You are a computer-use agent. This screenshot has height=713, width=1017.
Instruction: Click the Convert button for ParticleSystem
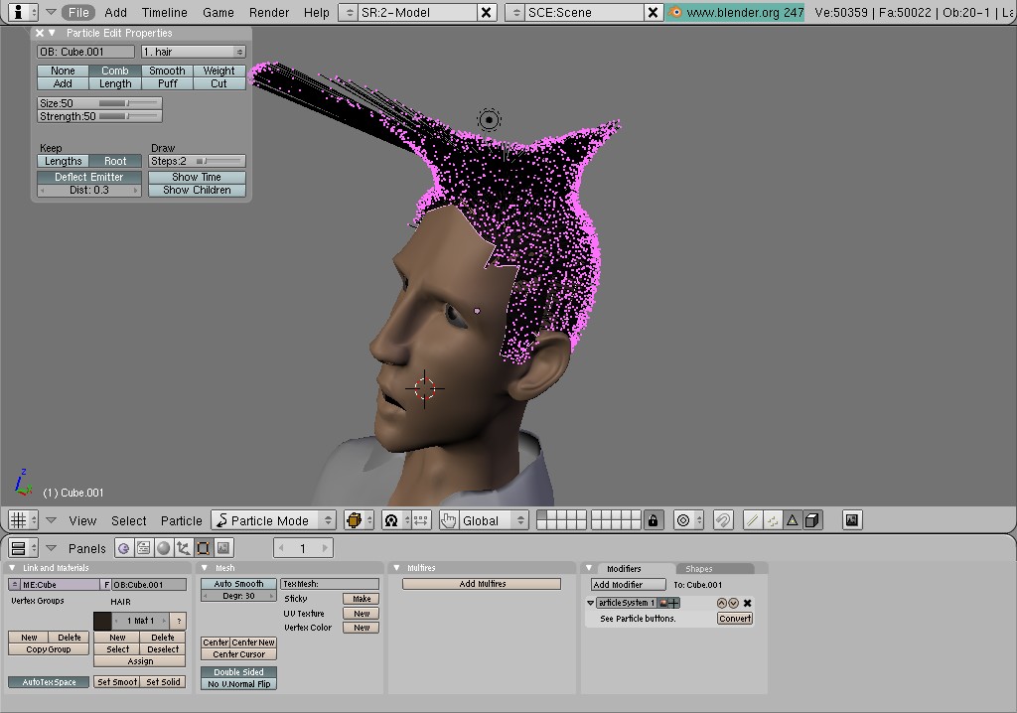(735, 619)
